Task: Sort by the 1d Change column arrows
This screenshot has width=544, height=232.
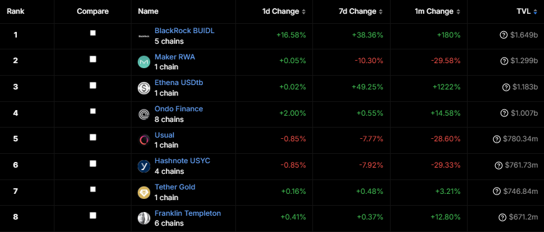Action: [304, 12]
